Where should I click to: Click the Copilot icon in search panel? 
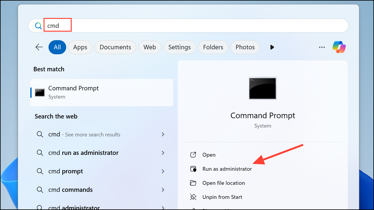coord(339,47)
